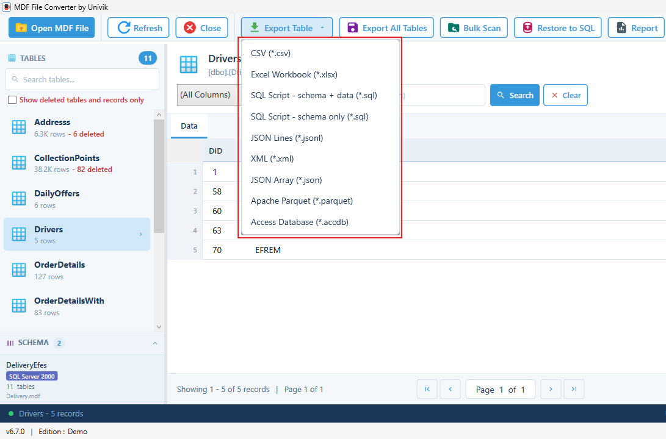Viewport: 666px width, 439px height.
Task: Click the magnifier icon in Search tables field
Action: pos(15,79)
